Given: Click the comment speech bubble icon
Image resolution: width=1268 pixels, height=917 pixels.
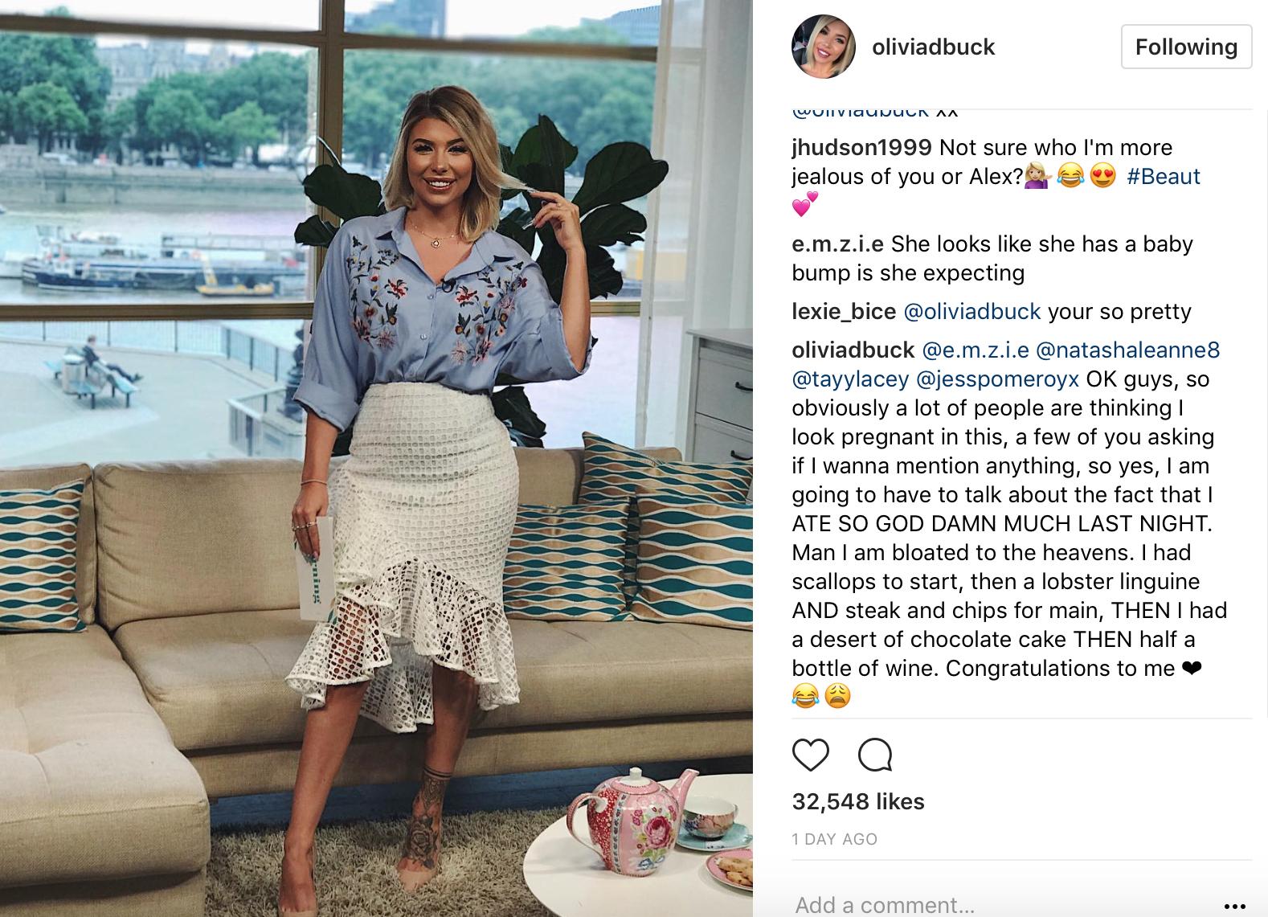Looking at the screenshot, I should coord(874,755).
